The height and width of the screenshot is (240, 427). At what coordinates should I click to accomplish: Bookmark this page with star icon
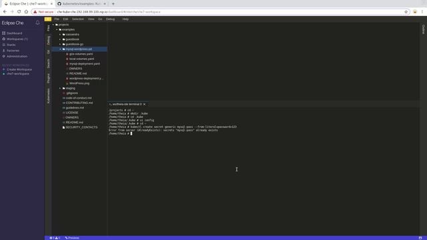pos(406,12)
